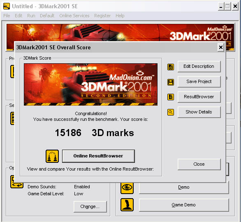Open the Run menu
Image resolution: width=241 pixels, height=222 pixels.
tap(31, 16)
